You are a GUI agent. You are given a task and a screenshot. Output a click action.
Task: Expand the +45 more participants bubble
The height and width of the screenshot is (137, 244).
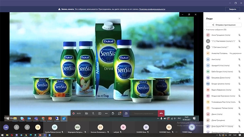(6, 127)
